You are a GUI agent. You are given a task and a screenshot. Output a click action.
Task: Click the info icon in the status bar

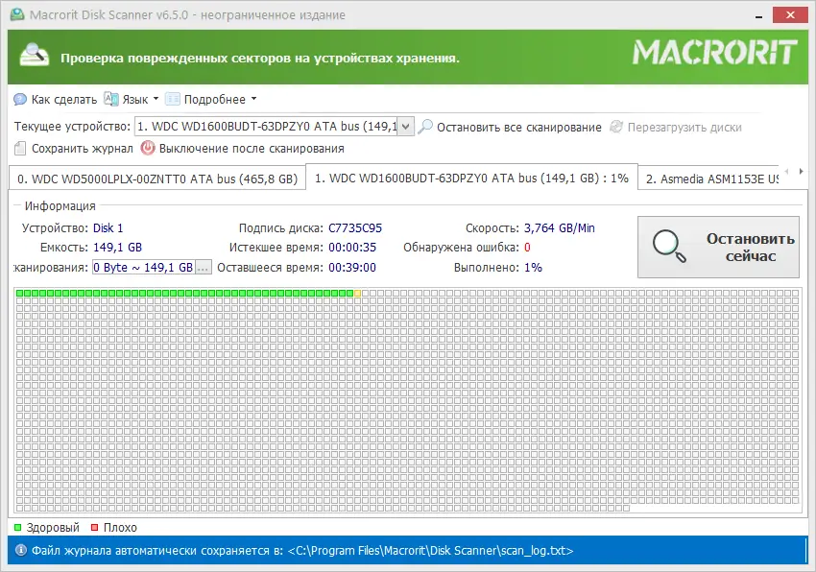(21, 550)
